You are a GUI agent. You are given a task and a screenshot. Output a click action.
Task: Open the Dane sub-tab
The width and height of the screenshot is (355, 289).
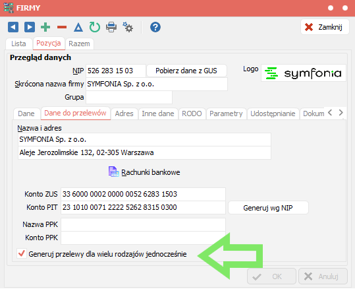26,113
